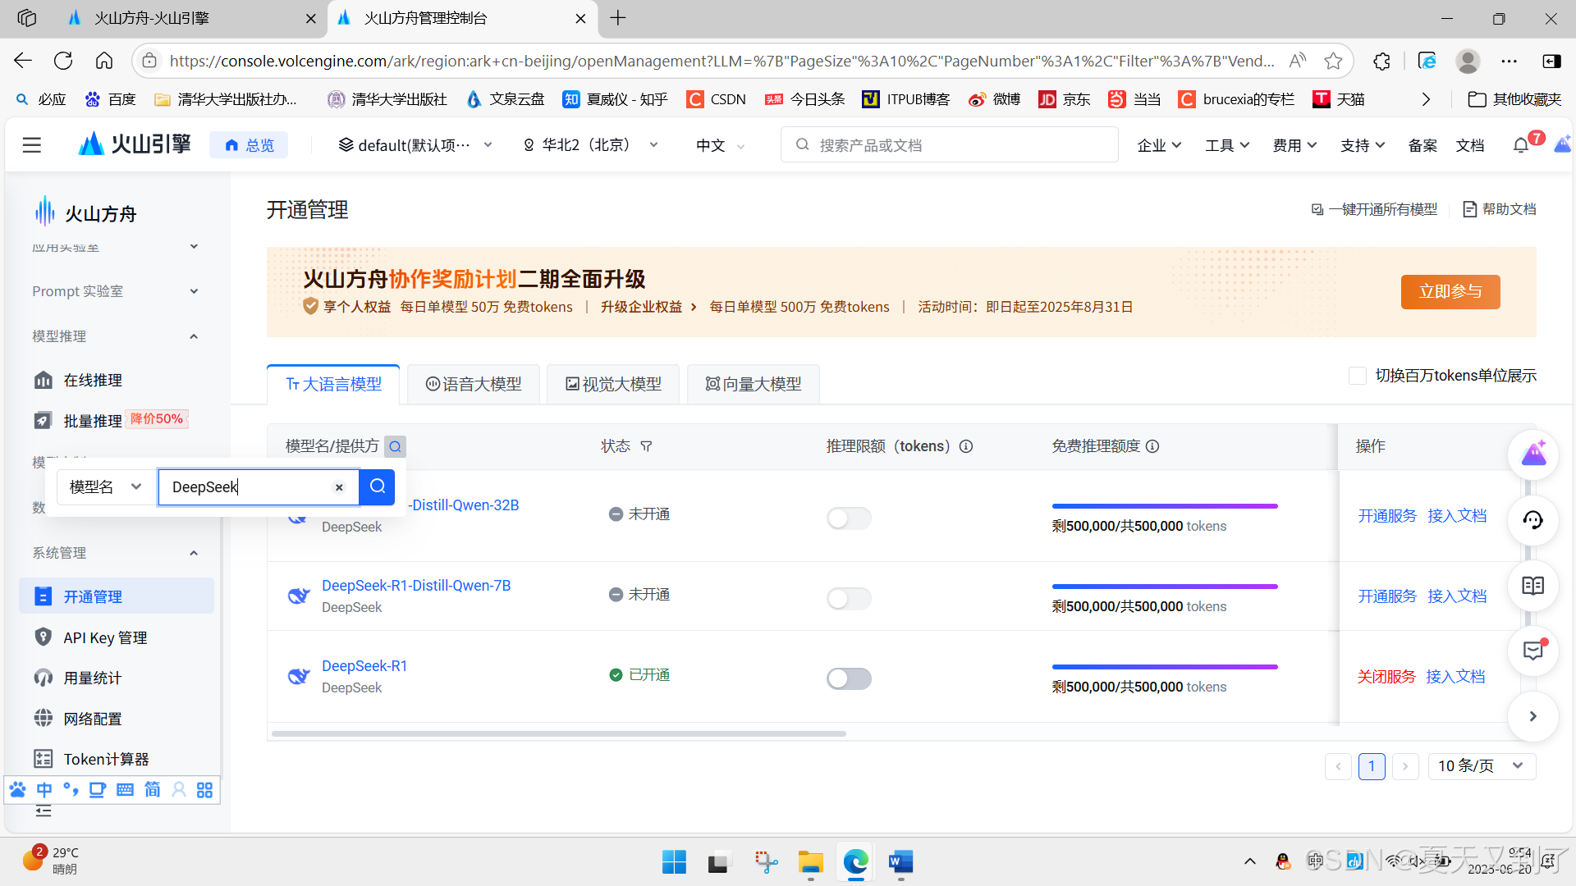
Task: Open the 模型名 filter type dropdown
Action: (105, 486)
